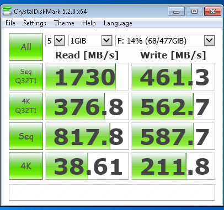This screenshot has height=210, width=224.
Task: Run all benchmarks with the All button
Action: click(x=26, y=47)
